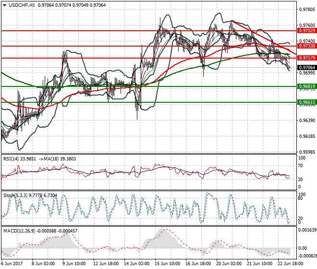Click the chart menu triangle beside USDCHF,H1
The height and width of the screenshot is (269, 317).
click(4, 5)
